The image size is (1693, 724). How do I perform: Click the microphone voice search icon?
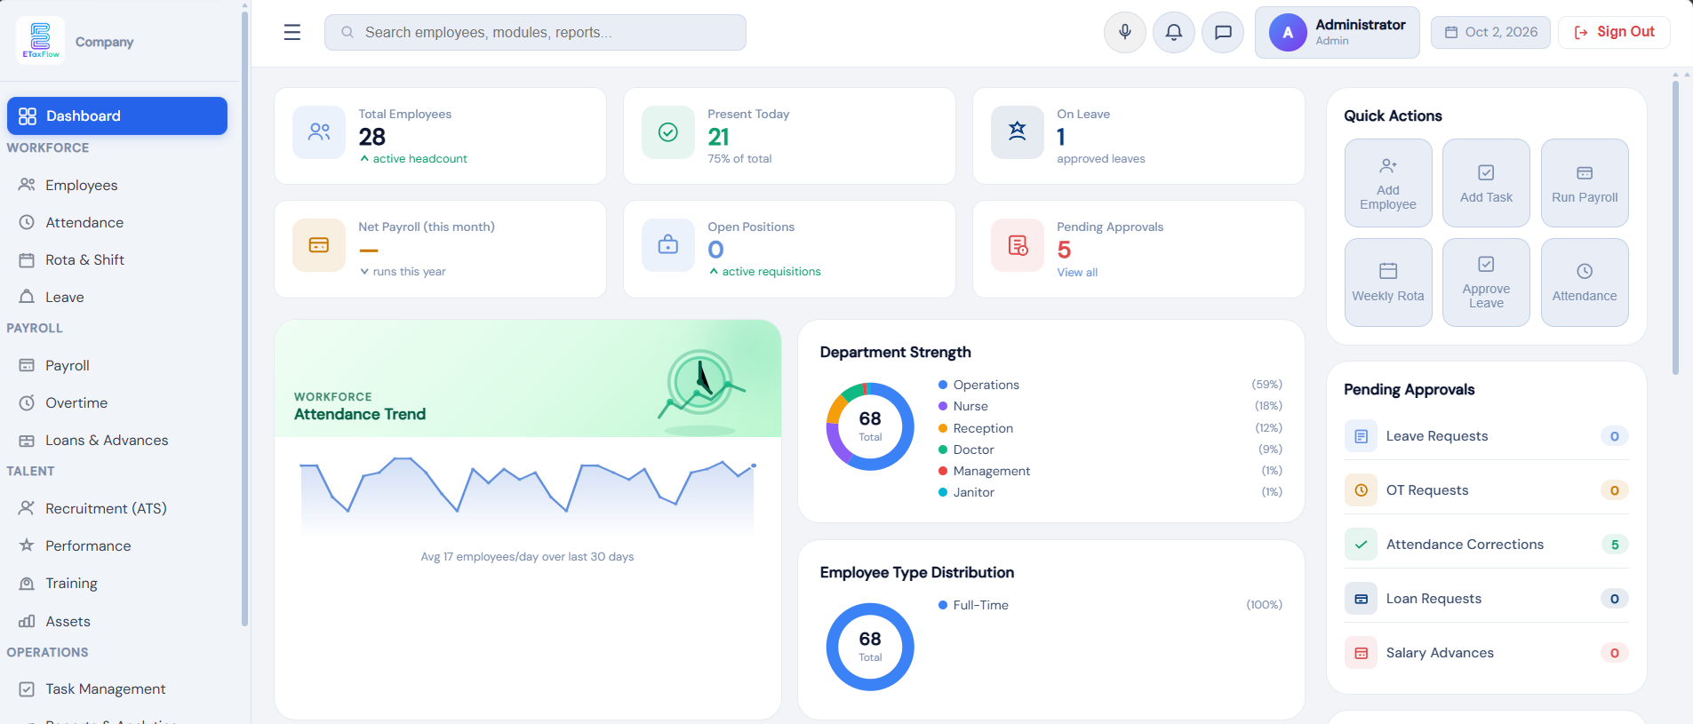pyautogui.click(x=1125, y=33)
